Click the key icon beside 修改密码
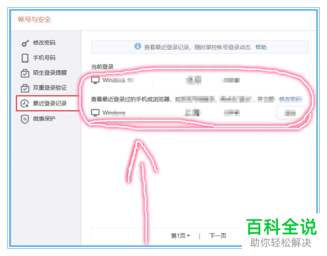This screenshot has height=256, width=327. coord(25,43)
